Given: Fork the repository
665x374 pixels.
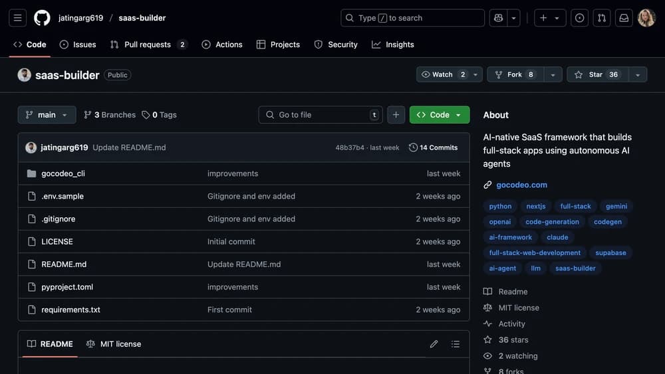Looking at the screenshot, I should tap(515, 74).
